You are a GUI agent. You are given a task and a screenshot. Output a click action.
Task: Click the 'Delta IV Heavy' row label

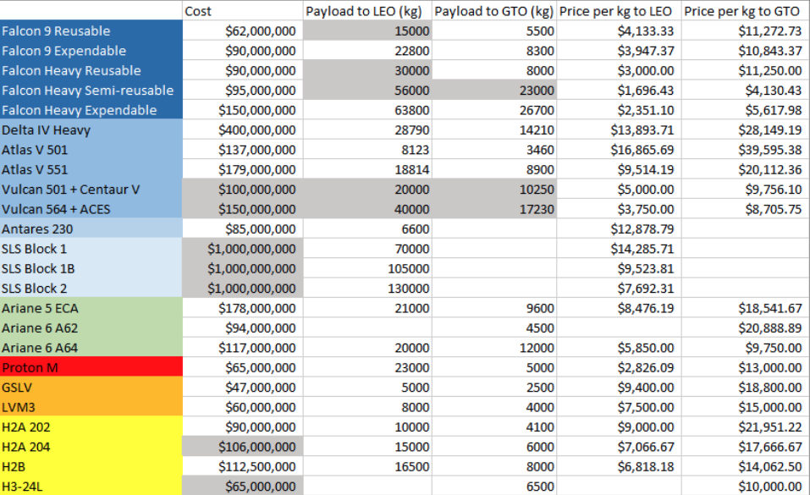click(91, 129)
